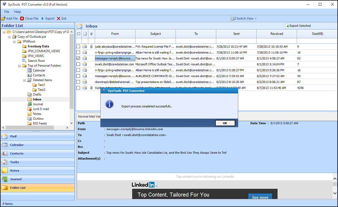Click the Drafts folder icon
The width and height of the screenshot is (338, 207).
[29, 95]
